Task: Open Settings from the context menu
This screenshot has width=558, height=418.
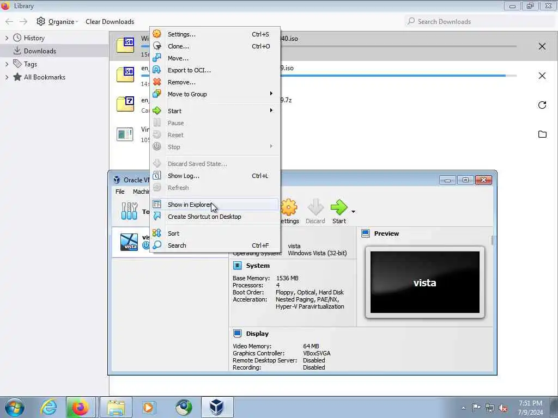Action: point(215,34)
